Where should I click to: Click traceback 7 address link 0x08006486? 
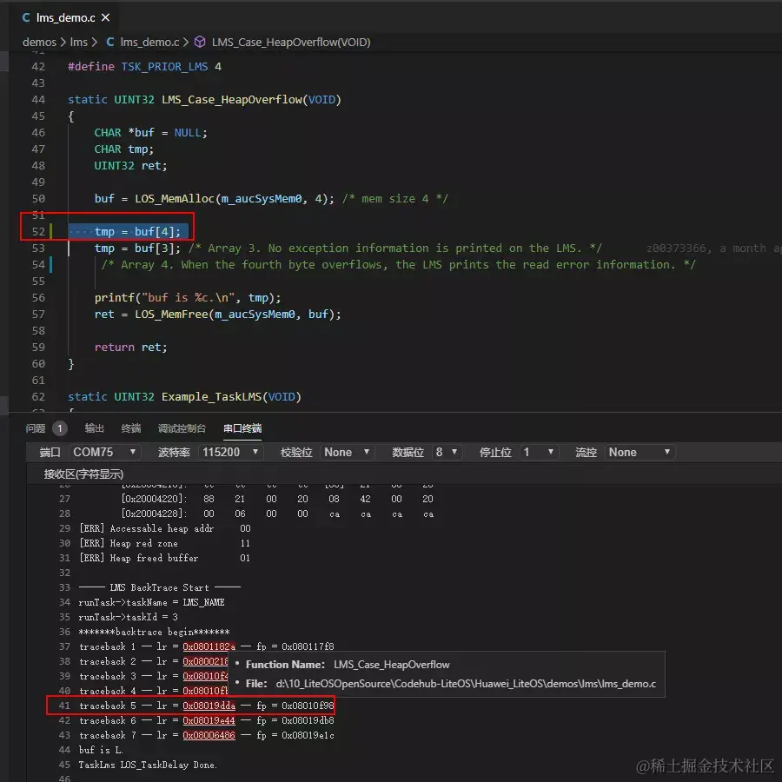(209, 735)
